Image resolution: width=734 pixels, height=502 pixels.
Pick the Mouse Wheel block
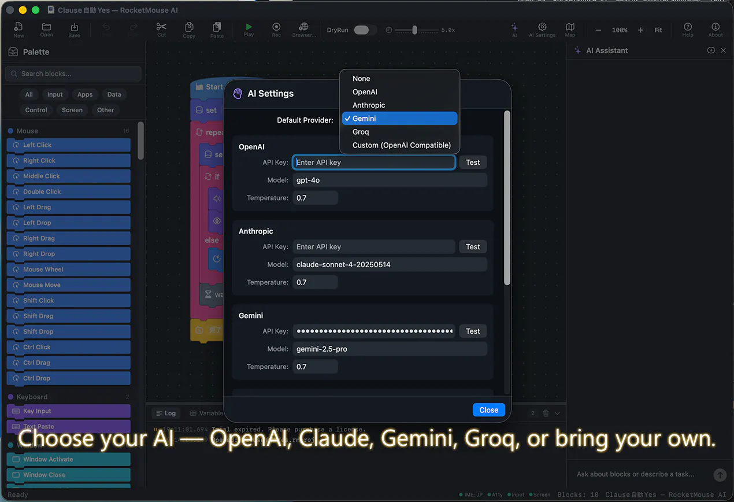68,270
